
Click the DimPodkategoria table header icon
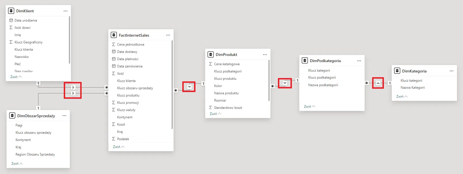pos(305,60)
